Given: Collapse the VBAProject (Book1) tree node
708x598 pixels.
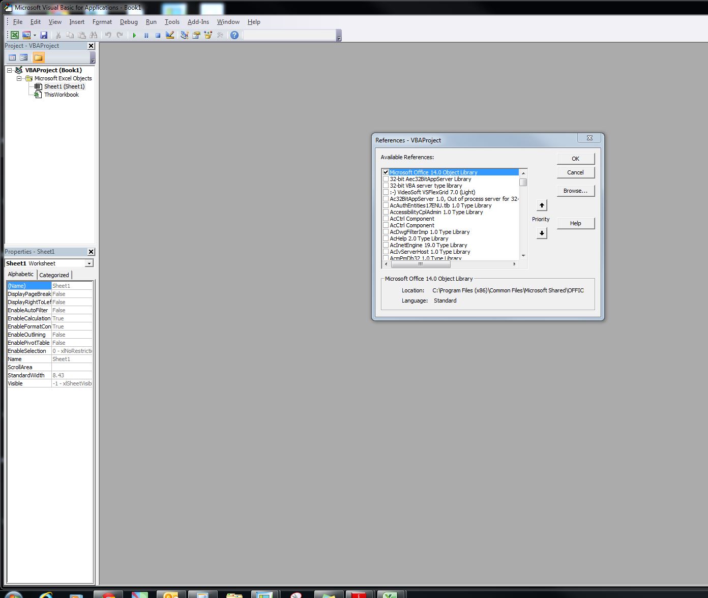Looking at the screenshot, I should [x=10, y=70].
